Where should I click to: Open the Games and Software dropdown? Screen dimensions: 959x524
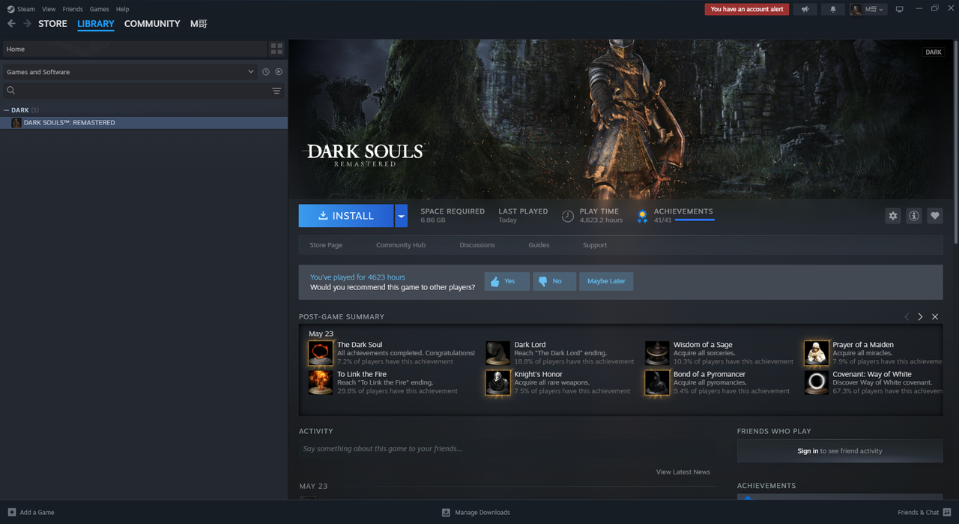[x=130, y=72]
